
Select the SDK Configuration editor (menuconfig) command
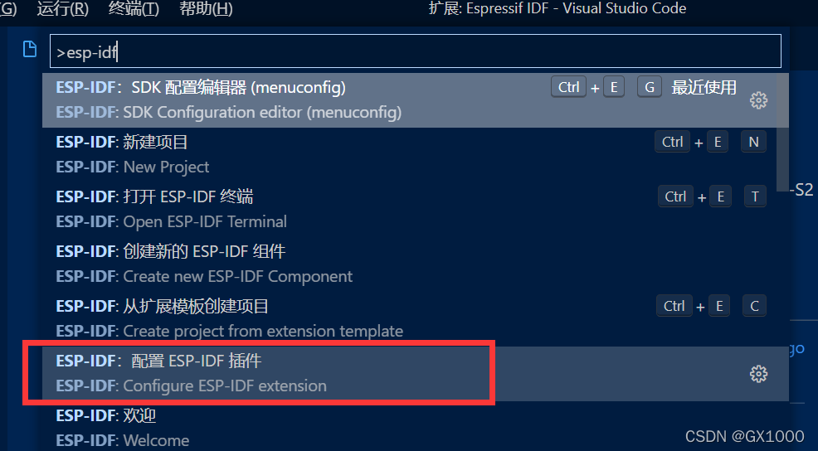point(416,100)
